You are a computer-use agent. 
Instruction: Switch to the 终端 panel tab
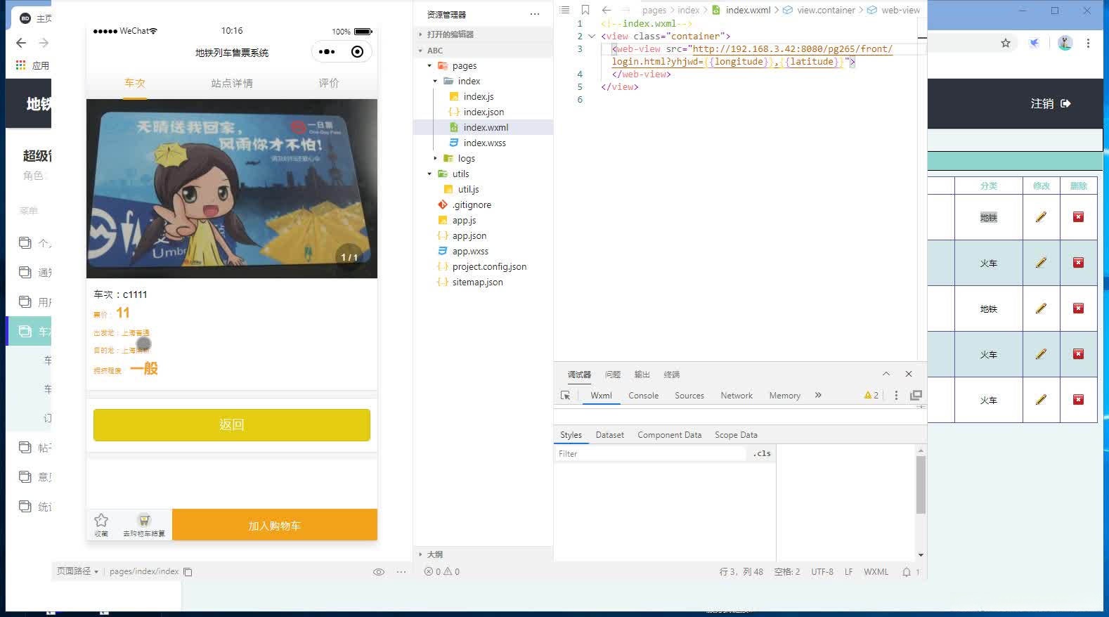[672, 375]
